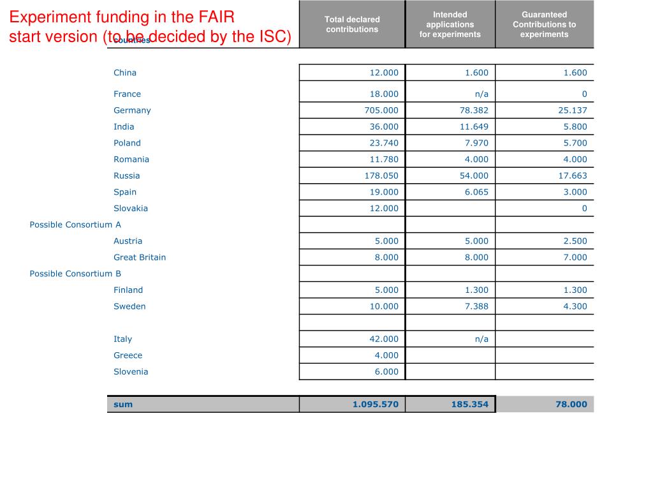
Task: Click Russia's intended applications value 54.000
Action: 474,176
